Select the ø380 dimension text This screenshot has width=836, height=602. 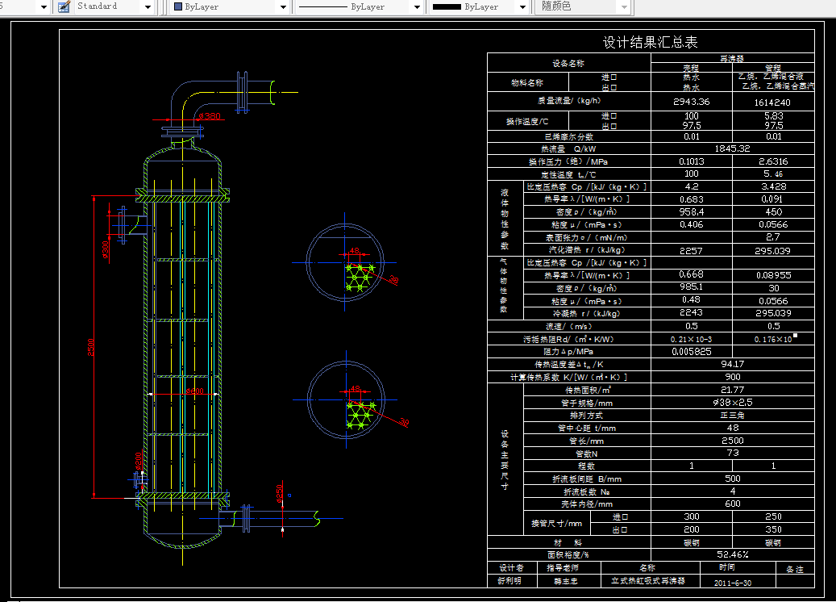(x=210, y=116)
